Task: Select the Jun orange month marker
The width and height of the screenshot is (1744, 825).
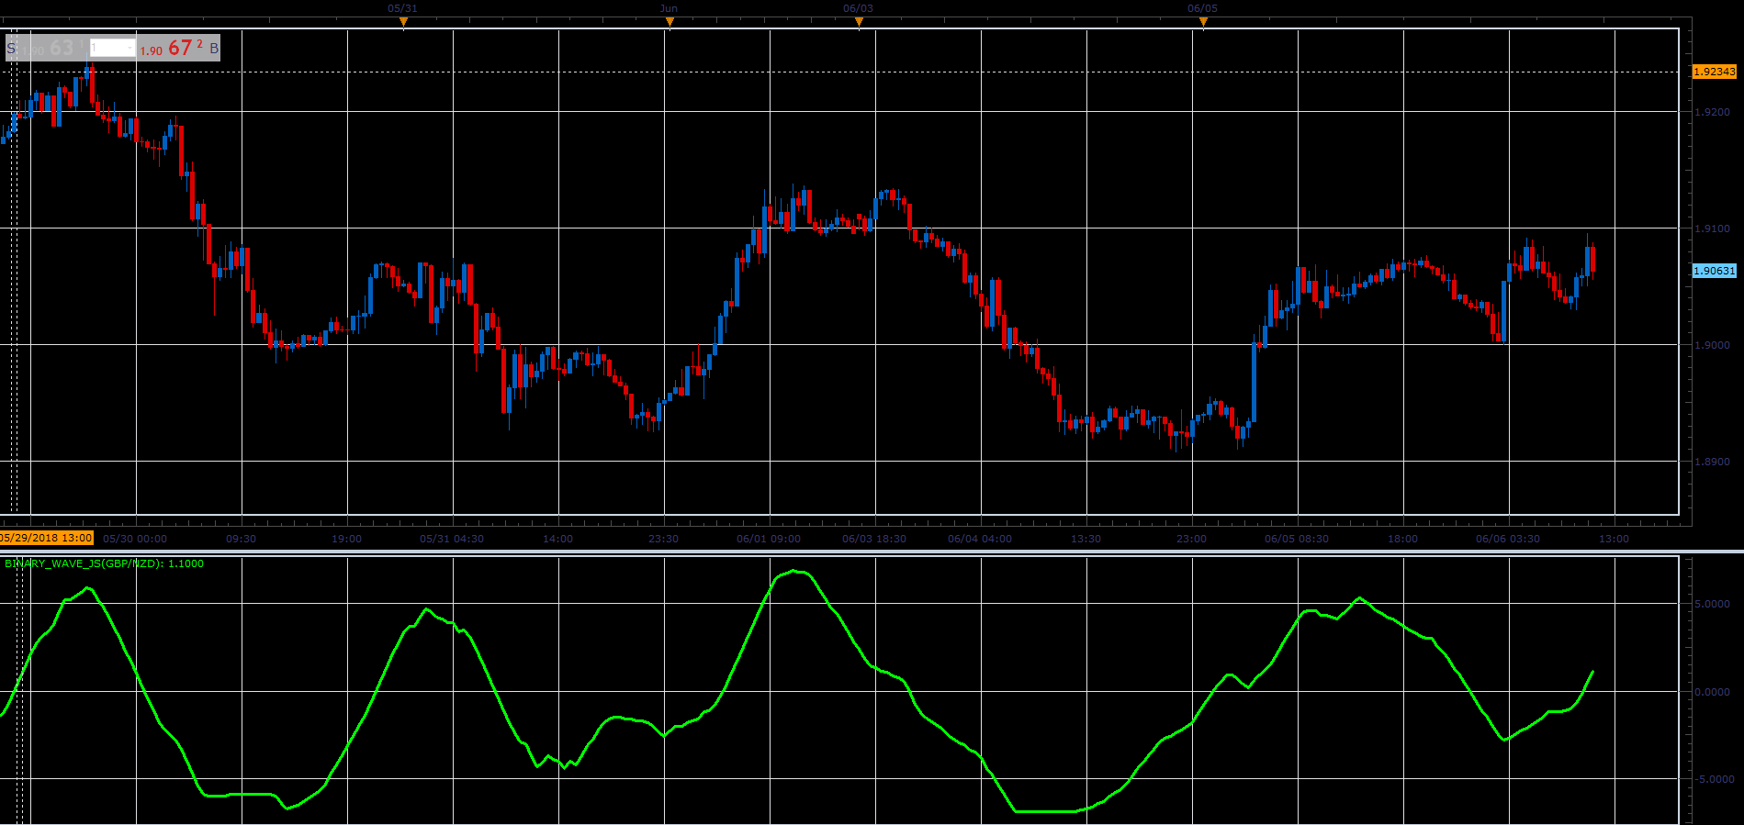Action: (669, 22)
